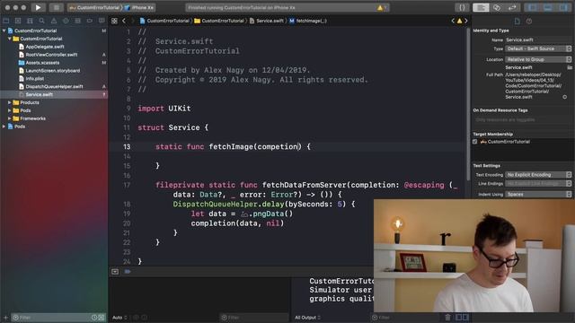Open DispatchQueueHelper.swift in navigator
Screen dimensions: 575x323
coord(54,87)
